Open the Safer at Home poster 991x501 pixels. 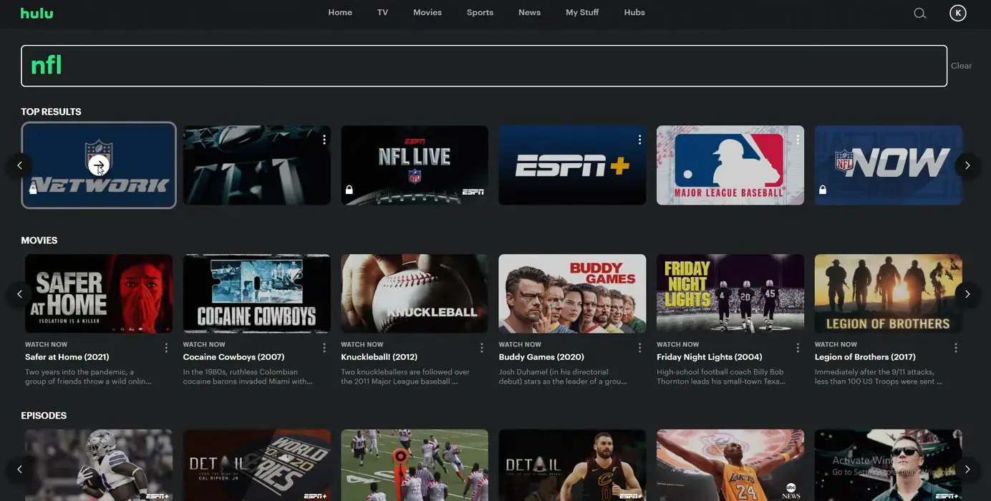[99, 293]
